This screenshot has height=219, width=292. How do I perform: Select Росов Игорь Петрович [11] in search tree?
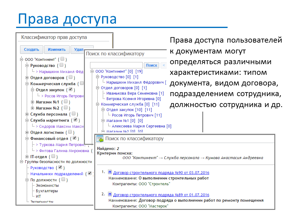[137, 115]
